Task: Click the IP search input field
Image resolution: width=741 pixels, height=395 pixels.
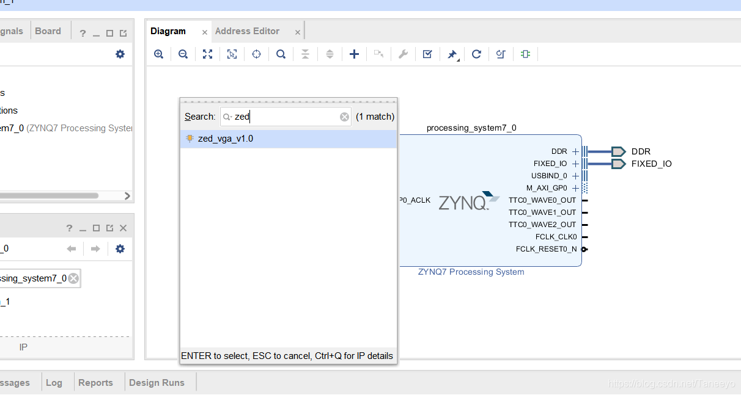Action: pos(286,117)
